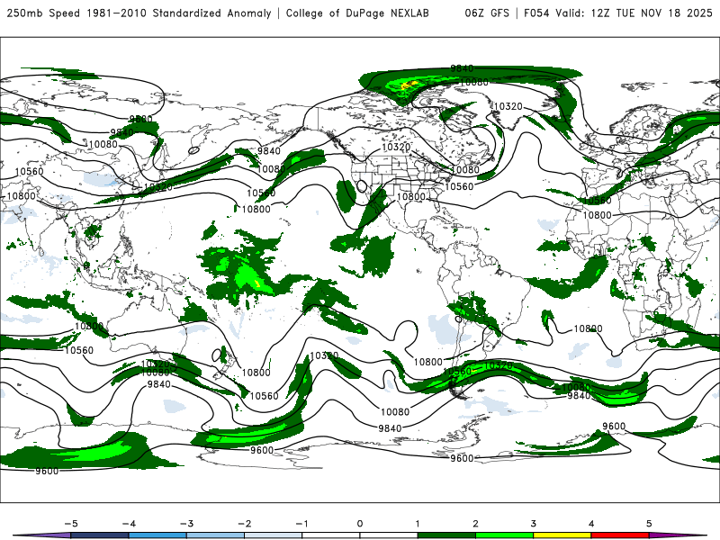Click the '10560' contour label south of Australia
Image resolution: width=720 pixels, height=540 pixels.
78,350
